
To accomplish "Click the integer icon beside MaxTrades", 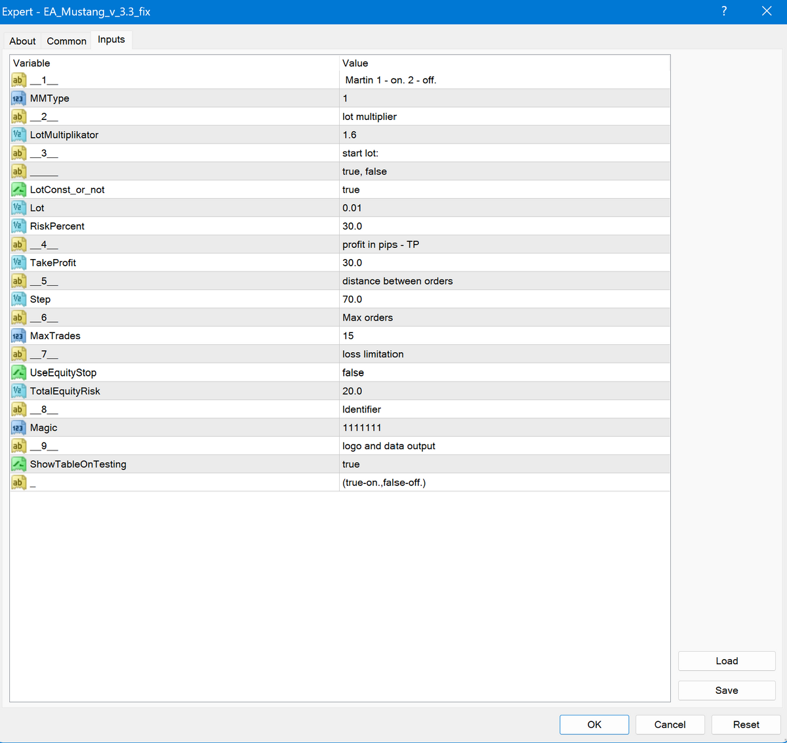I will (x=18, y=336).
